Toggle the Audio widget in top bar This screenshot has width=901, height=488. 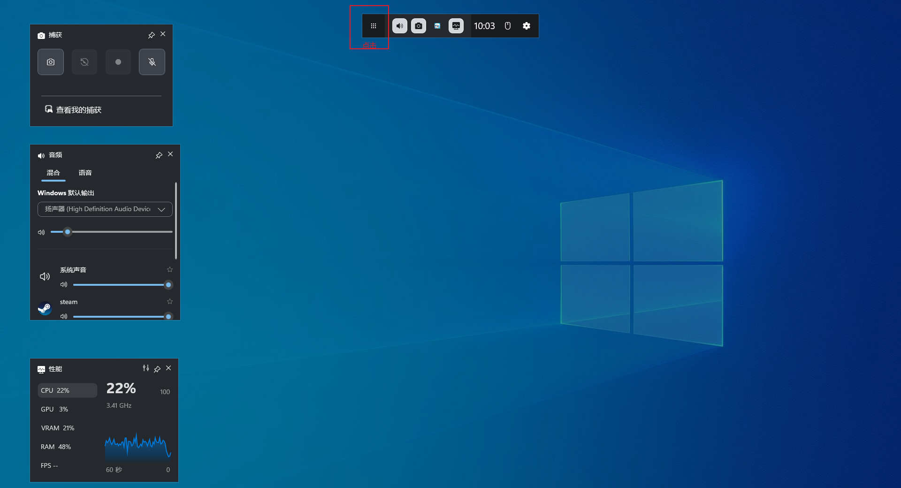click(x=400, y=26)
